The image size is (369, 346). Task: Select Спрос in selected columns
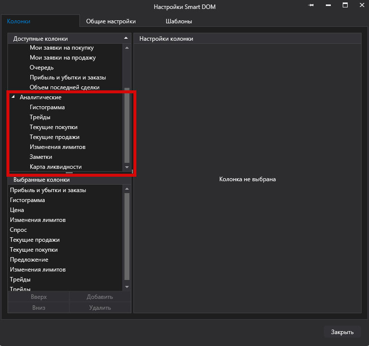coord(18,230)
